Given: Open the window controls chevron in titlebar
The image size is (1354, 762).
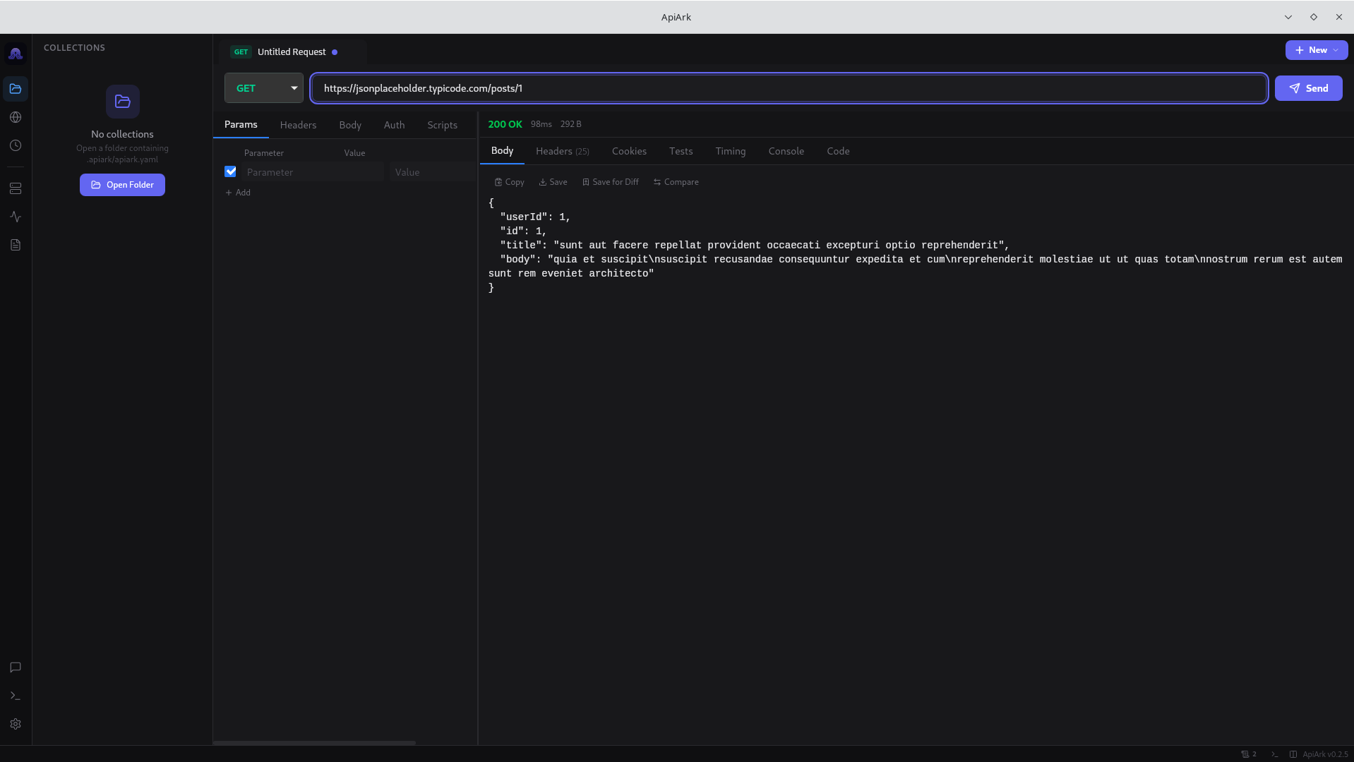Looking at the screenshot, I should tap(1288, 16).
